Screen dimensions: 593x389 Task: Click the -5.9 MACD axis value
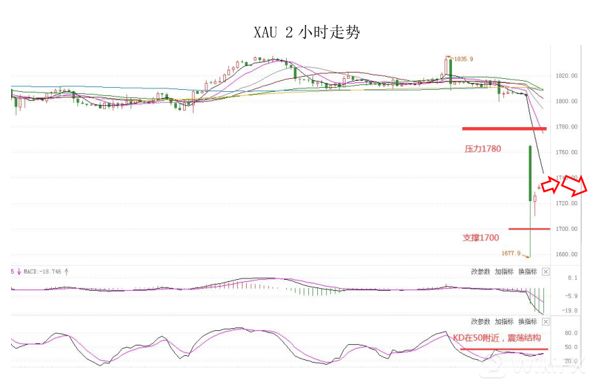click(x=572, y=296)
